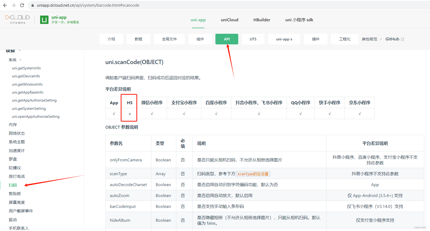Select 扫码 in the sidebar
Viewport: 430px width, 231px height.
13,185
